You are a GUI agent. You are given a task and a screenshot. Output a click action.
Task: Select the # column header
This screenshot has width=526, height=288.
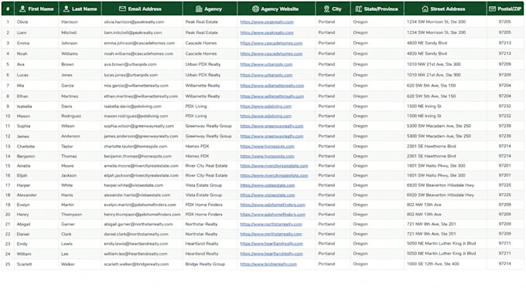pyautogui.click(x=8, y=9)
